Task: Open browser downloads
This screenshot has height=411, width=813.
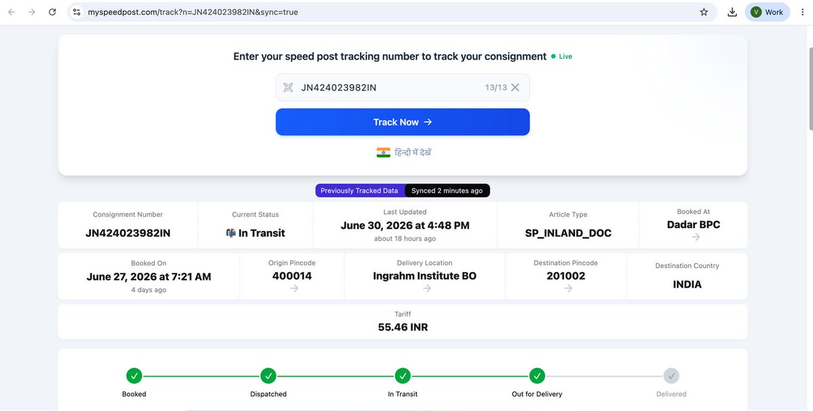Action: (x=732, y=12)
